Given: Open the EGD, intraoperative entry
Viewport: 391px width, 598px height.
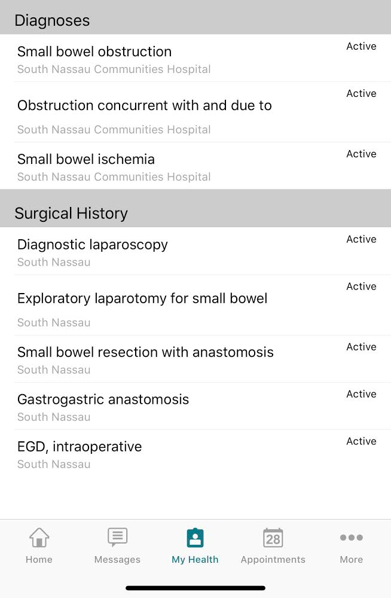Looking at the screenshot, I should [195, 453].
